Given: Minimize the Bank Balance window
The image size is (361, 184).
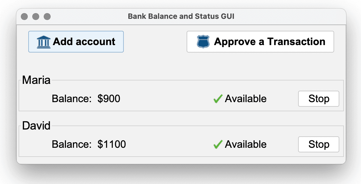Looking at the screenshot, I should click(x=36, y=17).
